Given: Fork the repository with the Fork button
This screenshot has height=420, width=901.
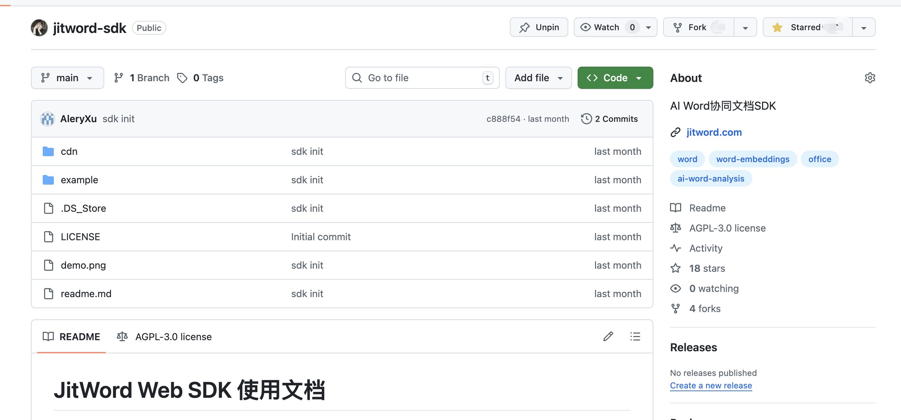Looking at the screenshot, I should (698, 27).
